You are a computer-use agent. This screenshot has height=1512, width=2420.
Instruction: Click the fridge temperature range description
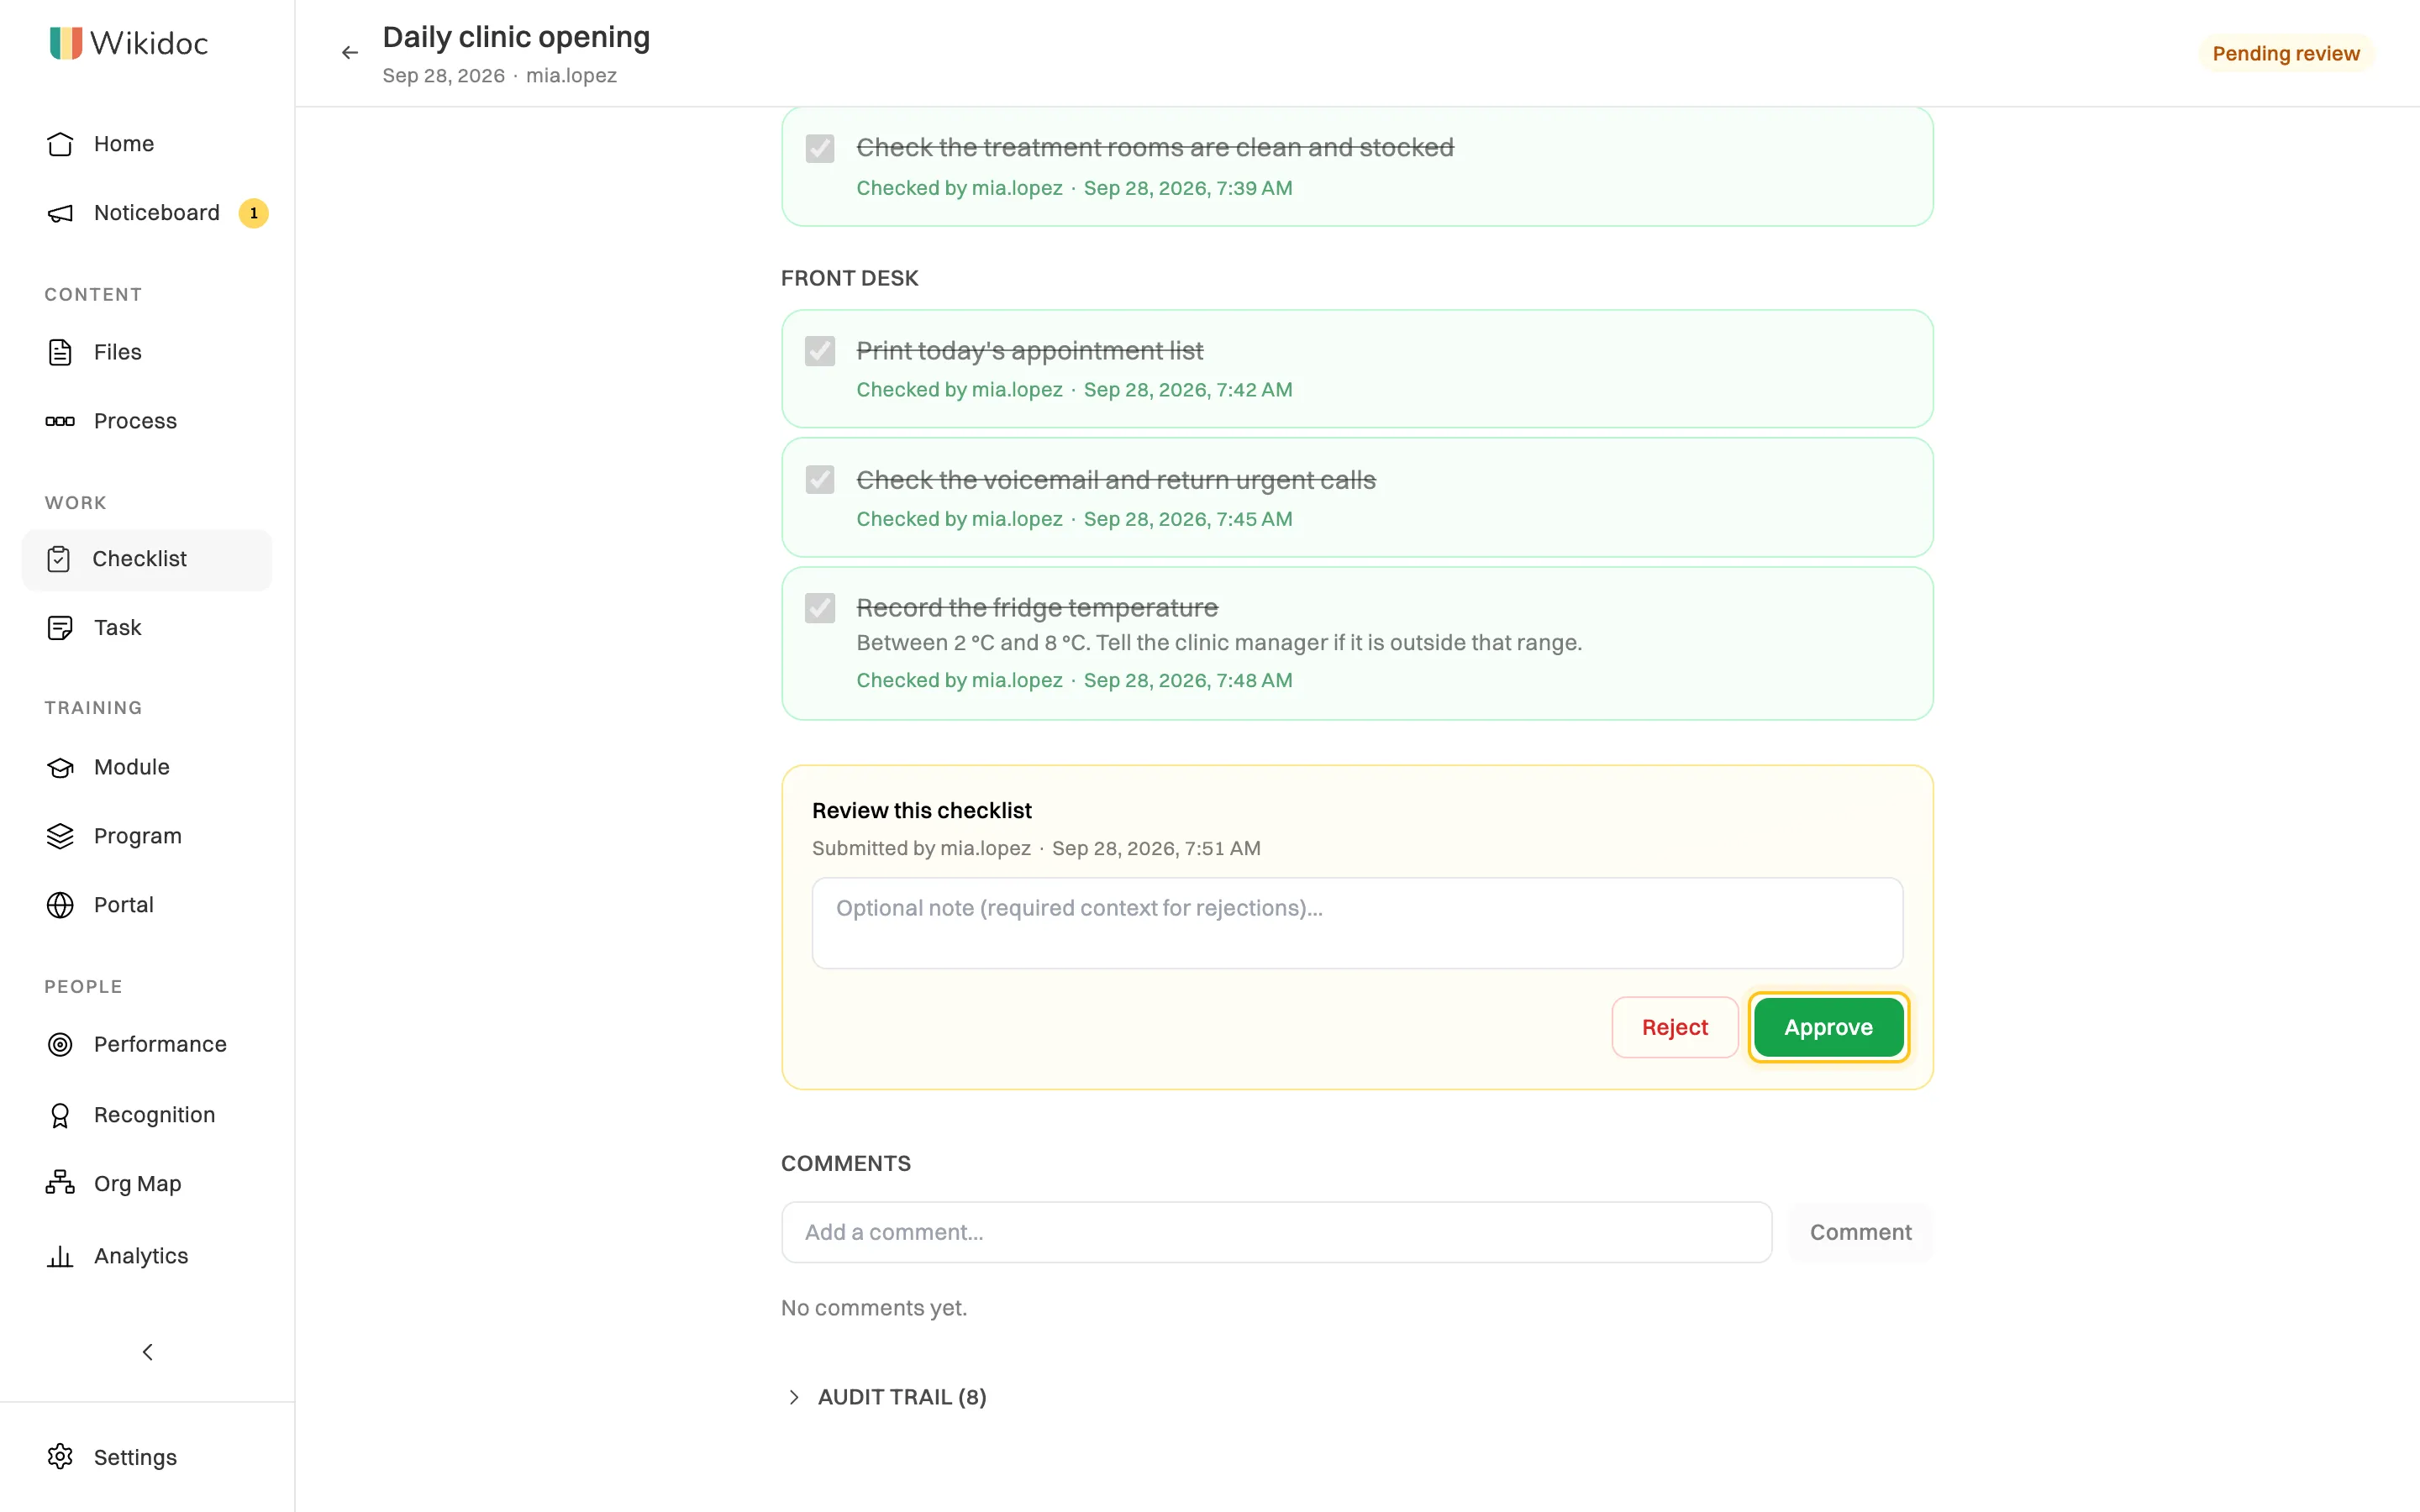(x=1219, y=643)
